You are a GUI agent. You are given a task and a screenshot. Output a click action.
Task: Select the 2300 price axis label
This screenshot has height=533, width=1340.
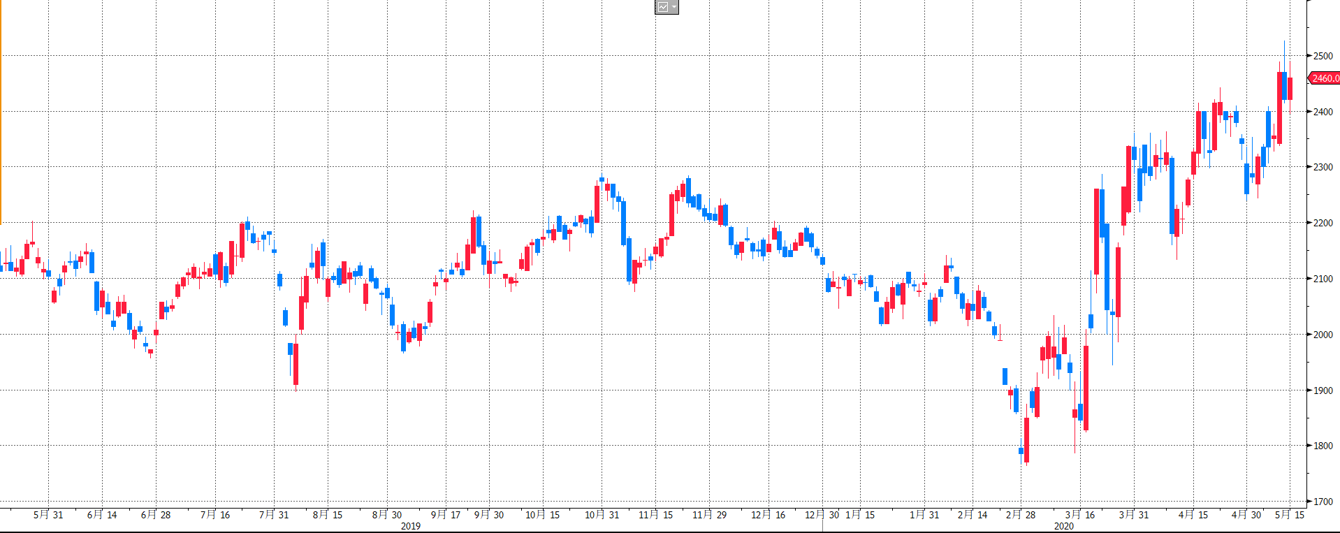coord(1323,167)
